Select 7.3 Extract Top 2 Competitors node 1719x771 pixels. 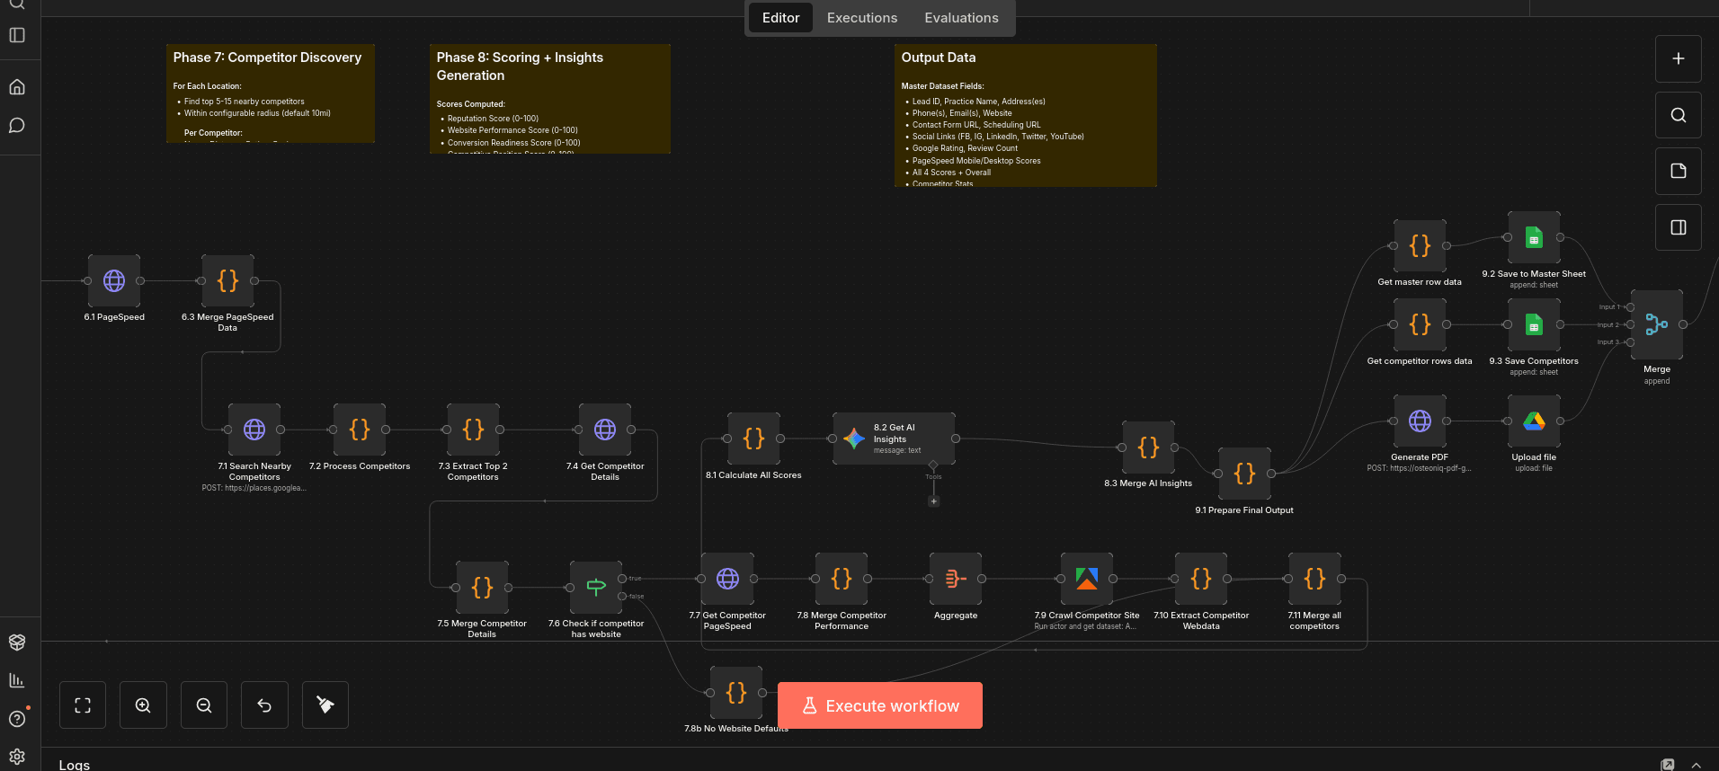473,430
